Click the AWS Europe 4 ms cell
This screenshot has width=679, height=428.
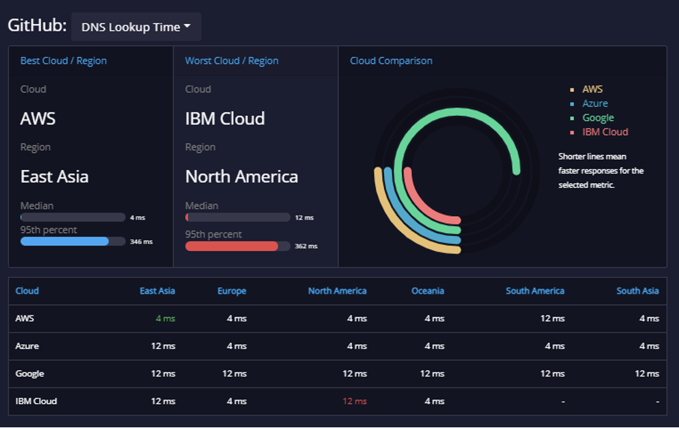(237, 318)
